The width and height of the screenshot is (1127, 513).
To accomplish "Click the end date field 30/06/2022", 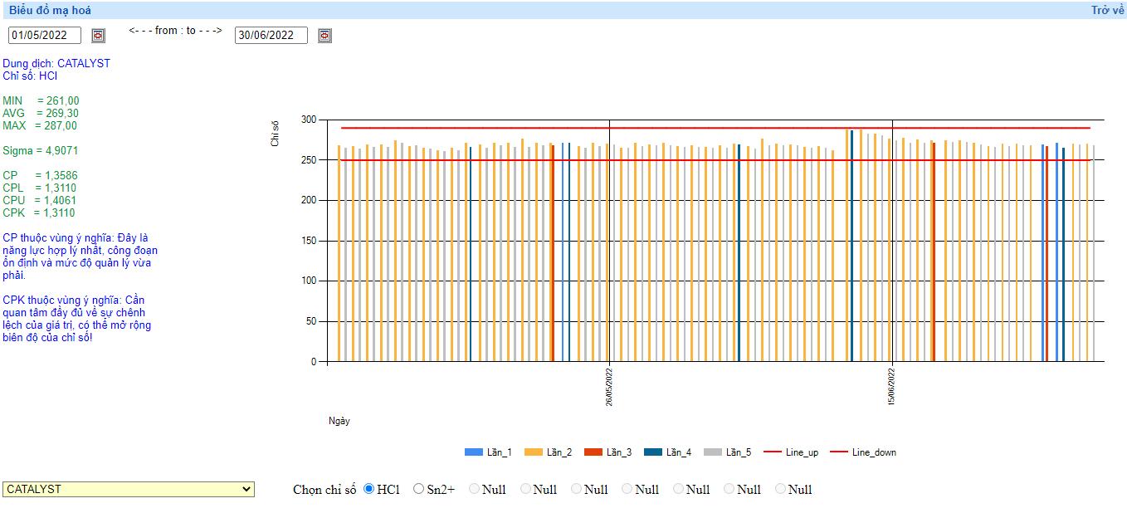I will 271,35.
